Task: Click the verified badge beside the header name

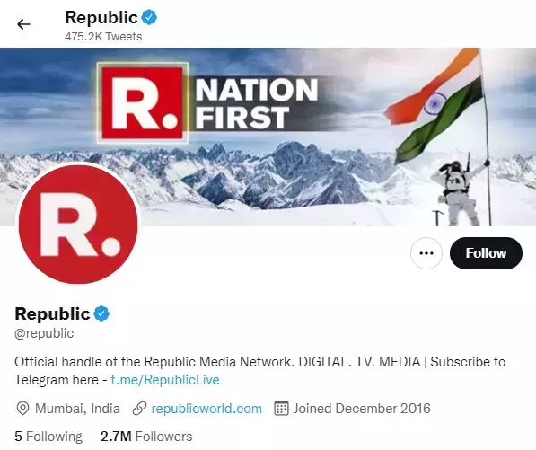Action: 149,17
